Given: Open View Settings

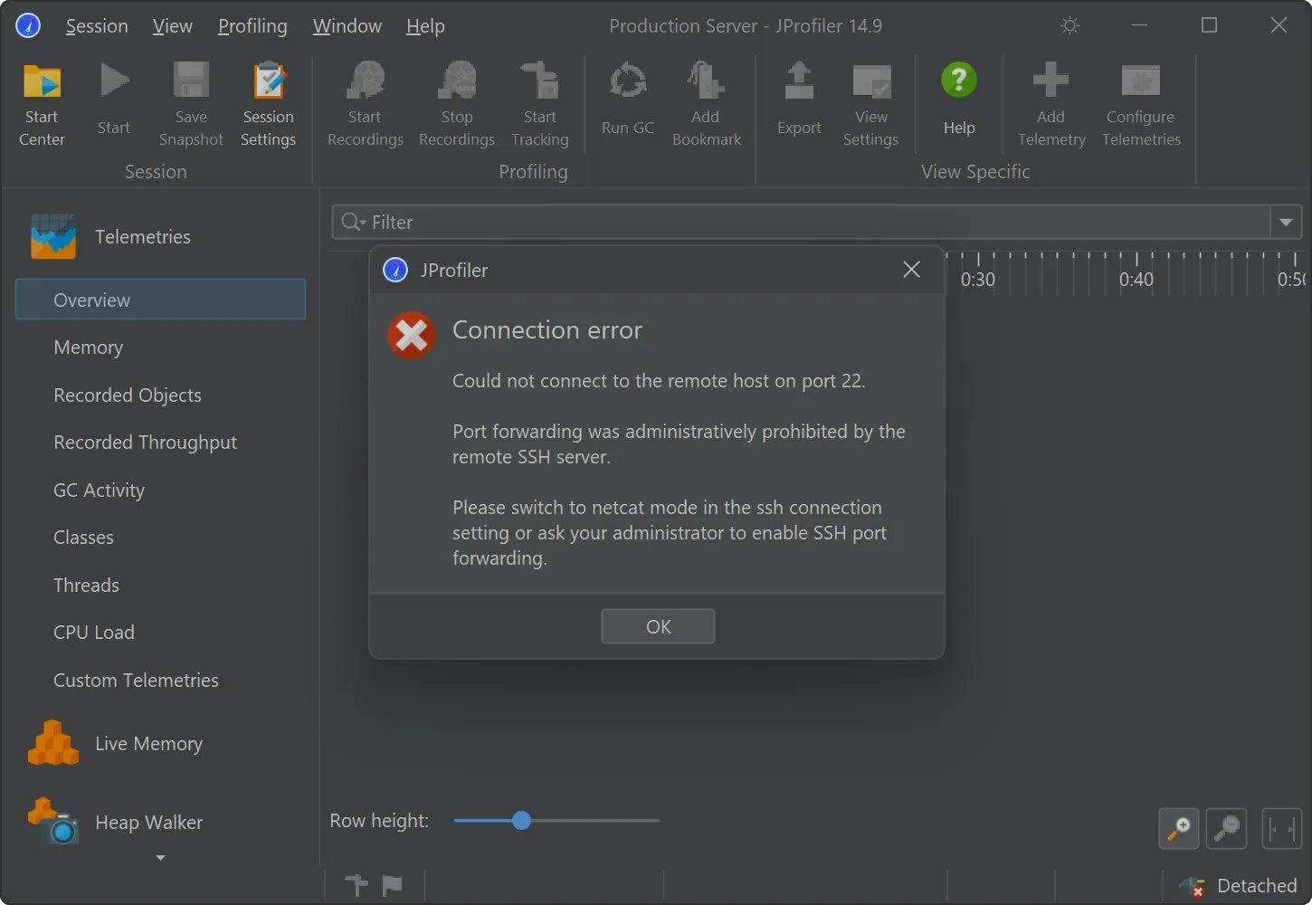Looking at the screenshot, I should click(871, 105).
